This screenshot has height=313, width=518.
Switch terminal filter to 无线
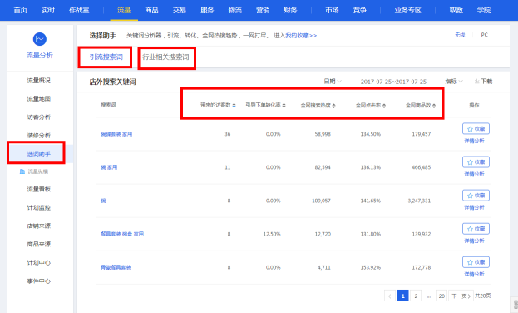point(460,35)
